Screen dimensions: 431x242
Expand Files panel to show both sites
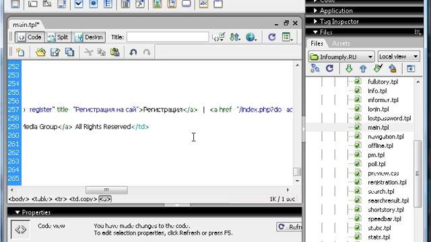[411, 69]
